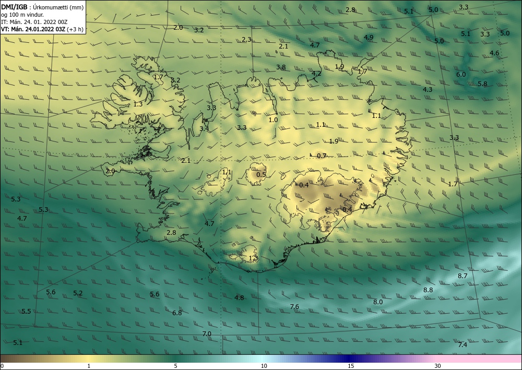Click the 4.2 value on the north coast
522x370 pixels.
[317, 74]
